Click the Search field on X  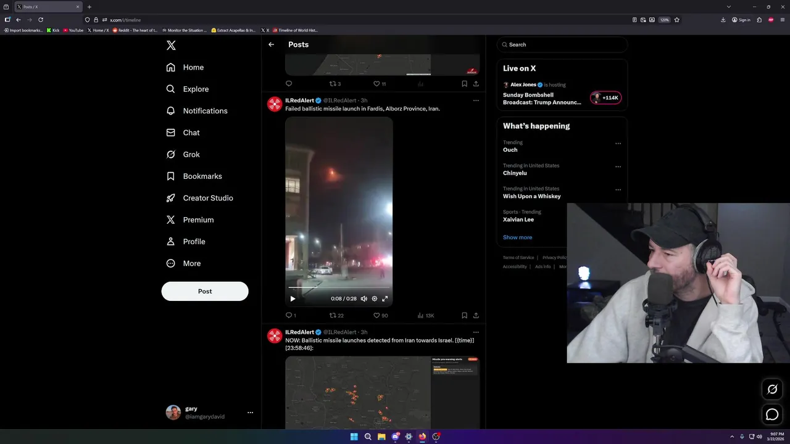(562, 44)
